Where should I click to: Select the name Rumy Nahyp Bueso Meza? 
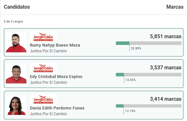(x=55, y=45)
